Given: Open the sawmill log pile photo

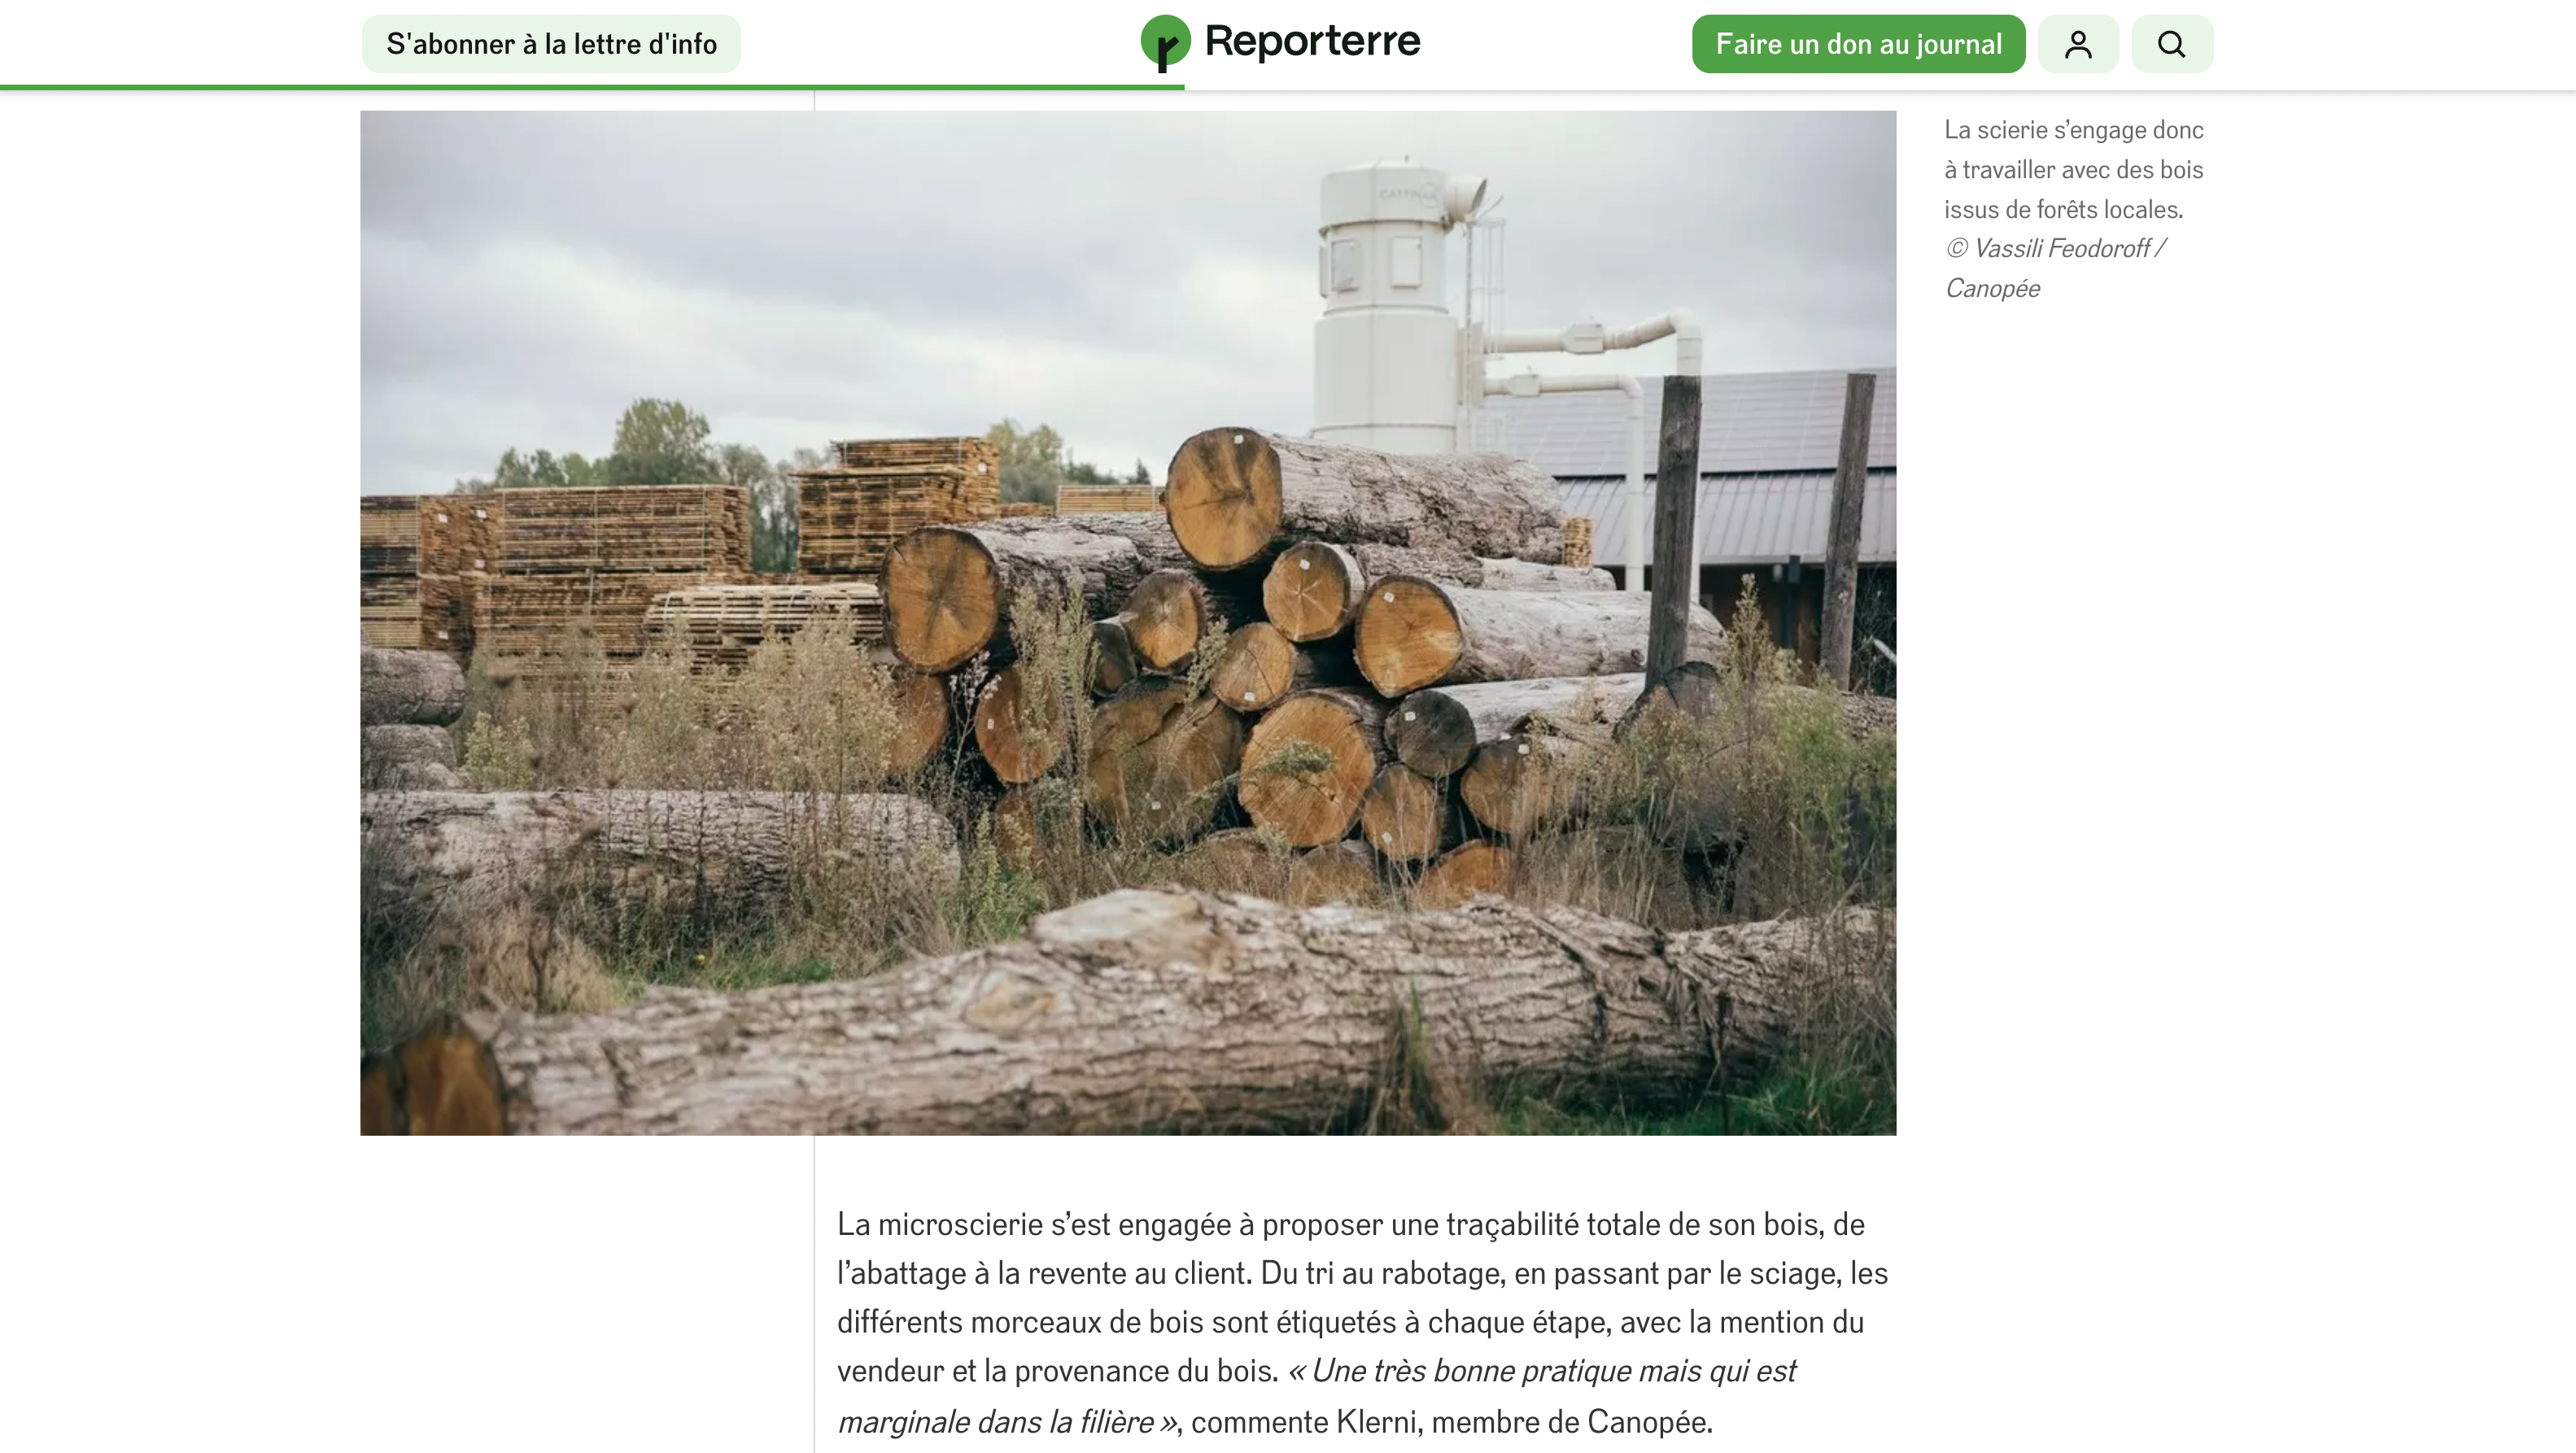Looking at the screenshot, I should click(x=1128, y=623).
